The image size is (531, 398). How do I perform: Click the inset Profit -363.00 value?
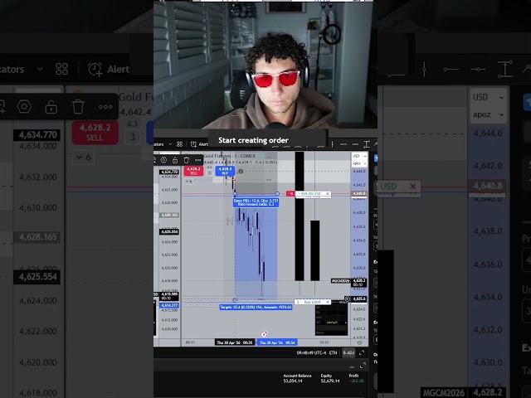(x=356, y=381)
